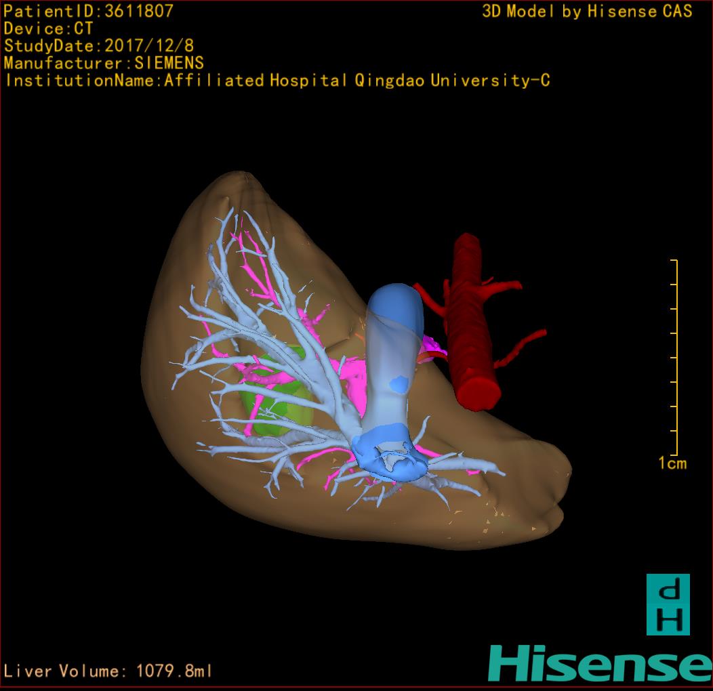Click the InstitutionName line
Viewport: 713px width, 691px height.
(x=277, y=81)
